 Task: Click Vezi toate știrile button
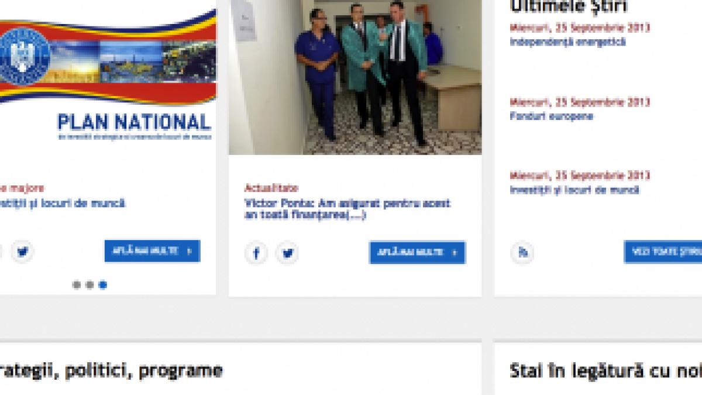click(x=663, y=252)
